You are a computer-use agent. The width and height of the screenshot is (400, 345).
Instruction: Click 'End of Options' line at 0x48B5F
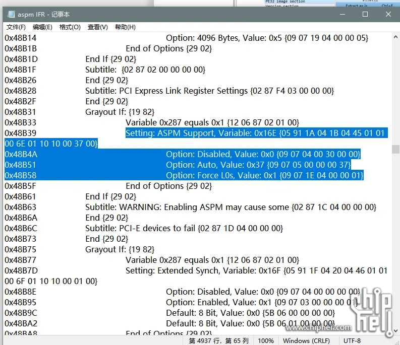[x=168, y=186]
